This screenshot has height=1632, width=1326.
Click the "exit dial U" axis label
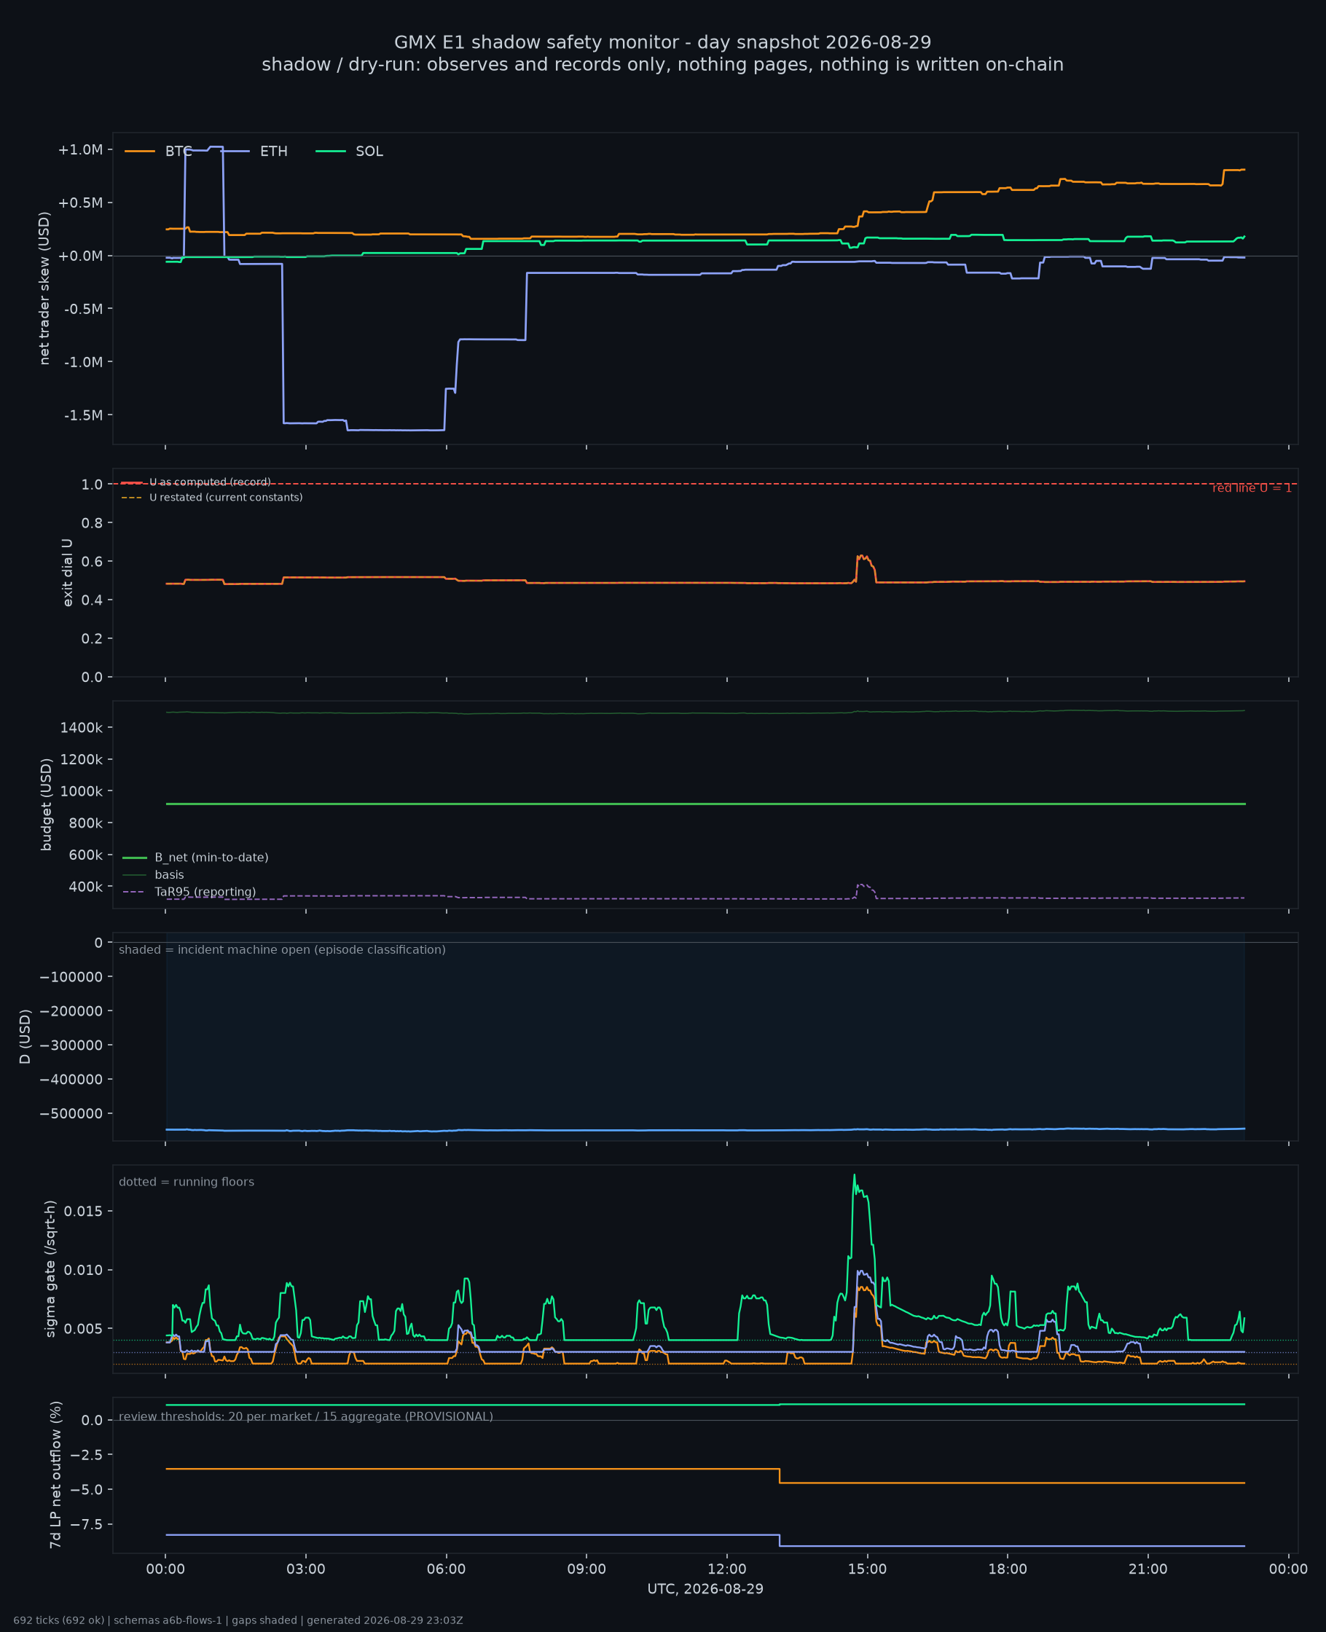pos(67,573)
